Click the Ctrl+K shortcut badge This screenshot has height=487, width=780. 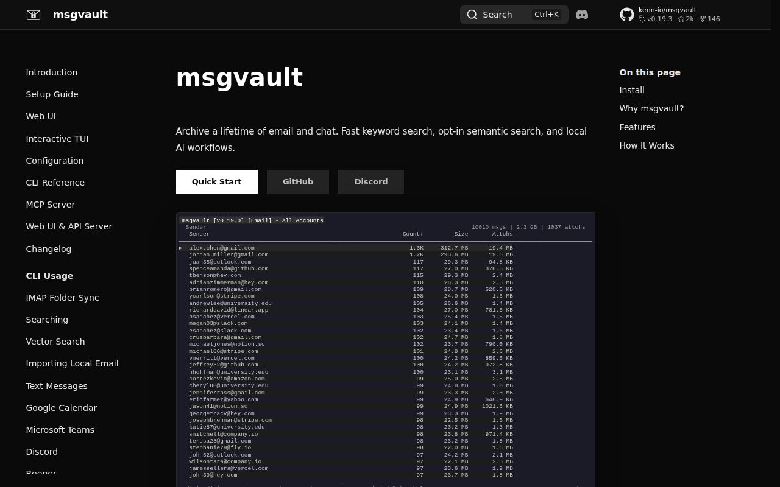[546, 15]
